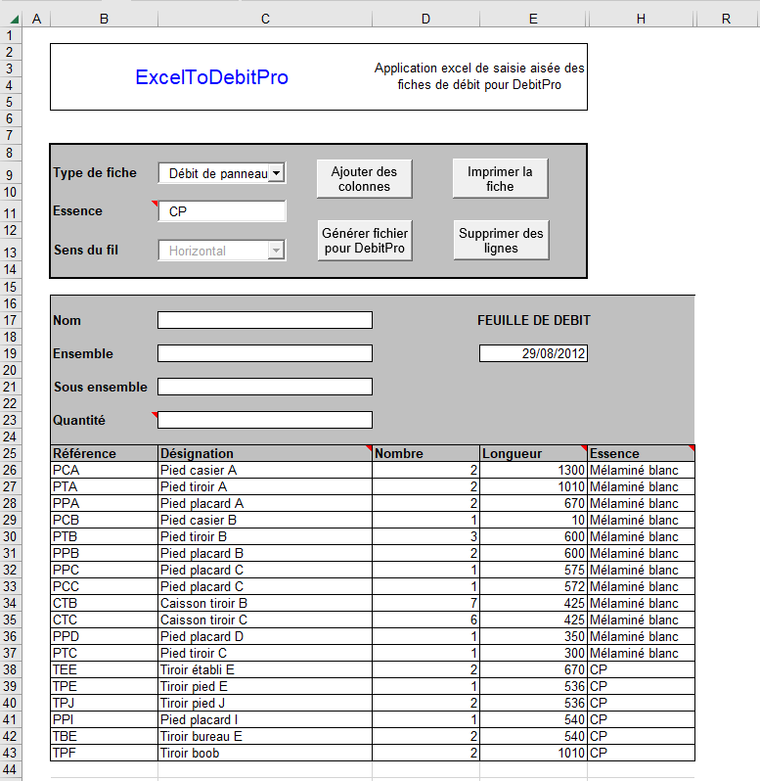
Task: Select the PPA reference cell
Action: [104, 504]
